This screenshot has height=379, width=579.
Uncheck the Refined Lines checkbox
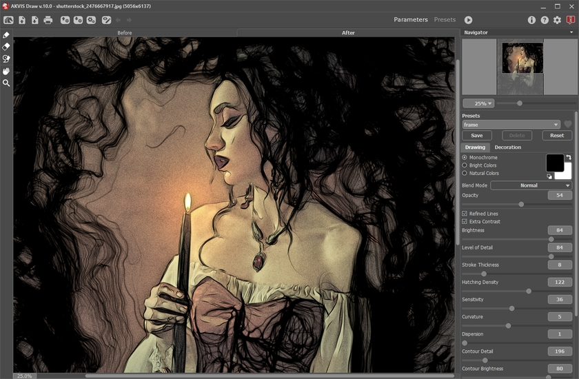[x=465, y=214]
